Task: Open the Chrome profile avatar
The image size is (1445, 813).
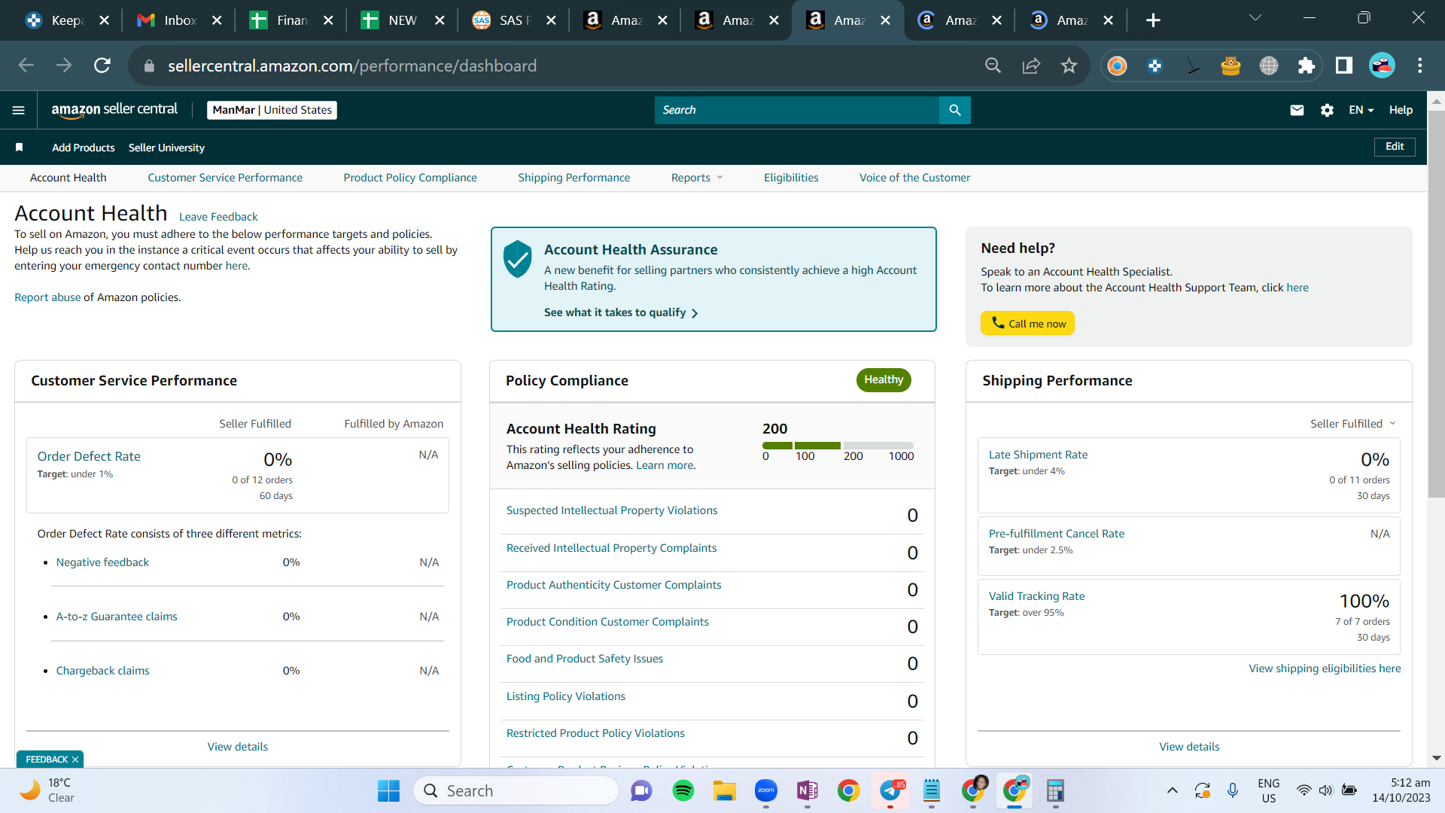Action: (x=1383, y=65)
